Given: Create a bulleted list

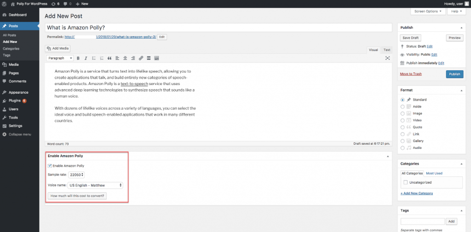Looking at the screenshot, I should coord(94,58).
